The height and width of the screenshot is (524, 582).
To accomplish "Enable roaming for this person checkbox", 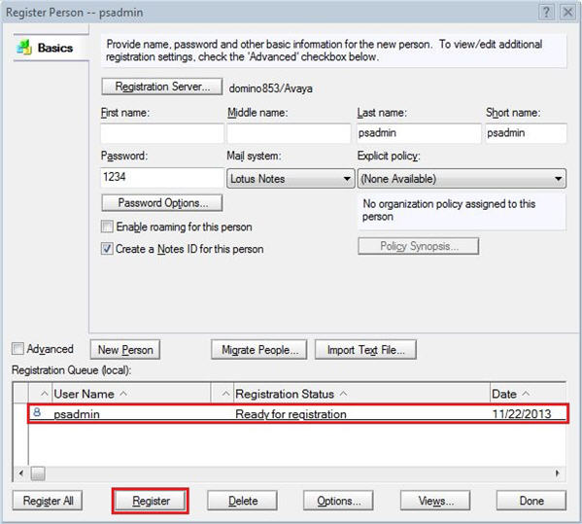I will coord(107,227).
